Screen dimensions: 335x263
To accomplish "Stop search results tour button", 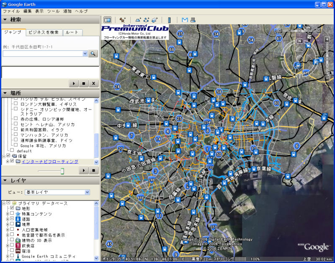I will (x=83, y=83).
